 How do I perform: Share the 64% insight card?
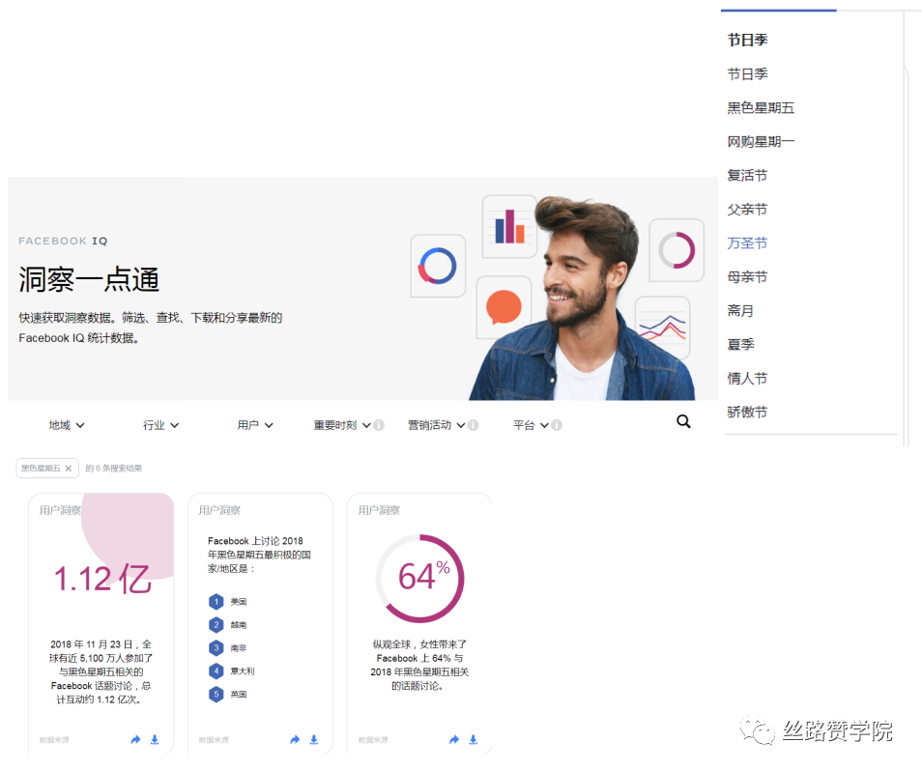(x=454, y=739)
